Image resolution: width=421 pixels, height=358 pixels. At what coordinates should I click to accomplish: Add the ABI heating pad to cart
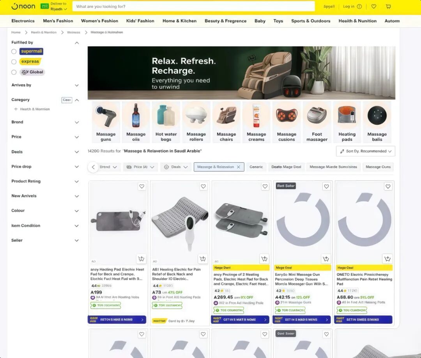point(202,259)
